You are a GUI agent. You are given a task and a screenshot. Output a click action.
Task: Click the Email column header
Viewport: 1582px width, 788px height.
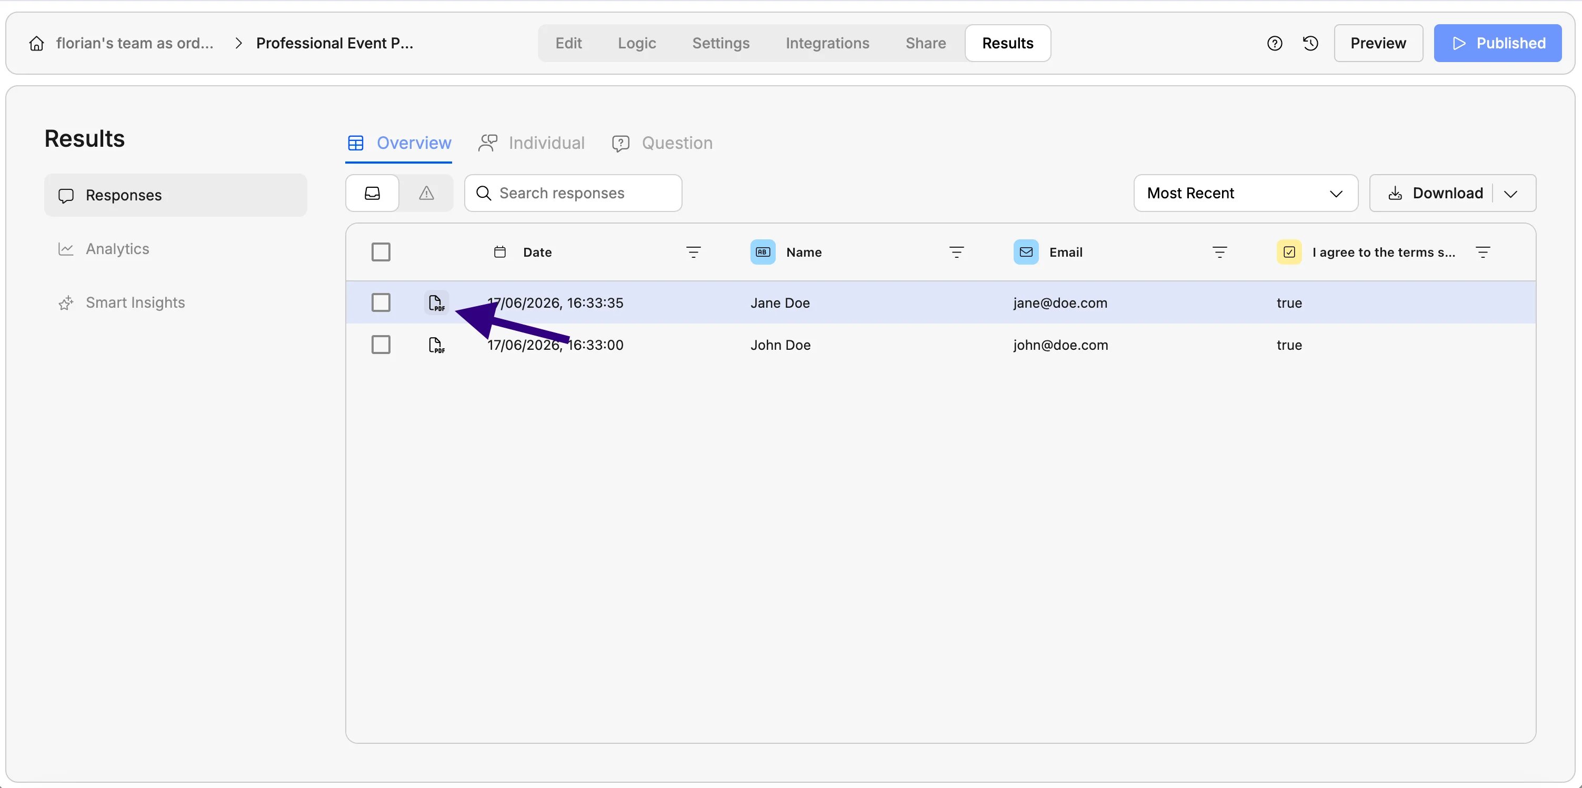point(1066,252)
